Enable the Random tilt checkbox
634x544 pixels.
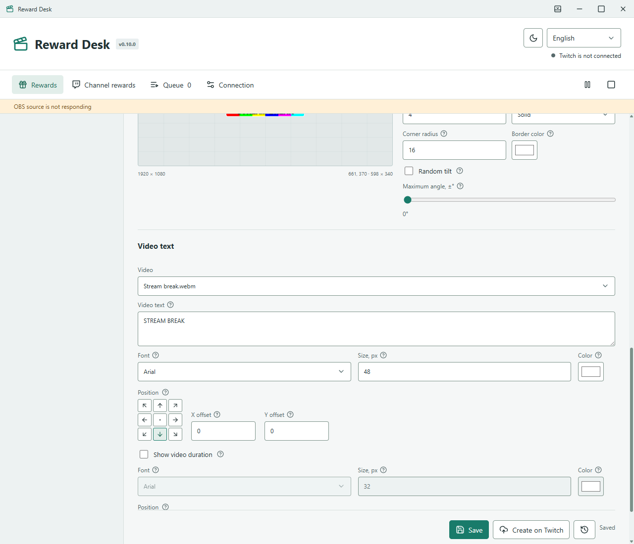(409, 171)
